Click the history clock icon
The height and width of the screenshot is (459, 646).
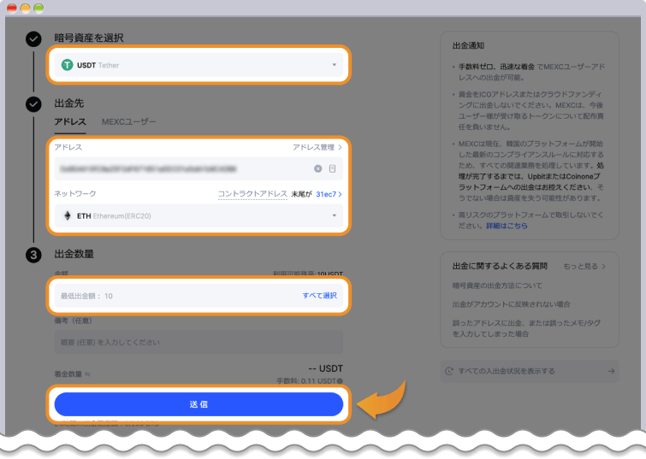click(449, 371)
